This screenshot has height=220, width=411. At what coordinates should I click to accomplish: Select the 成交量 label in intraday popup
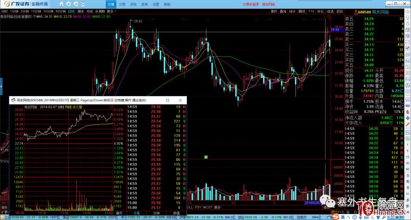coord(77,107)
